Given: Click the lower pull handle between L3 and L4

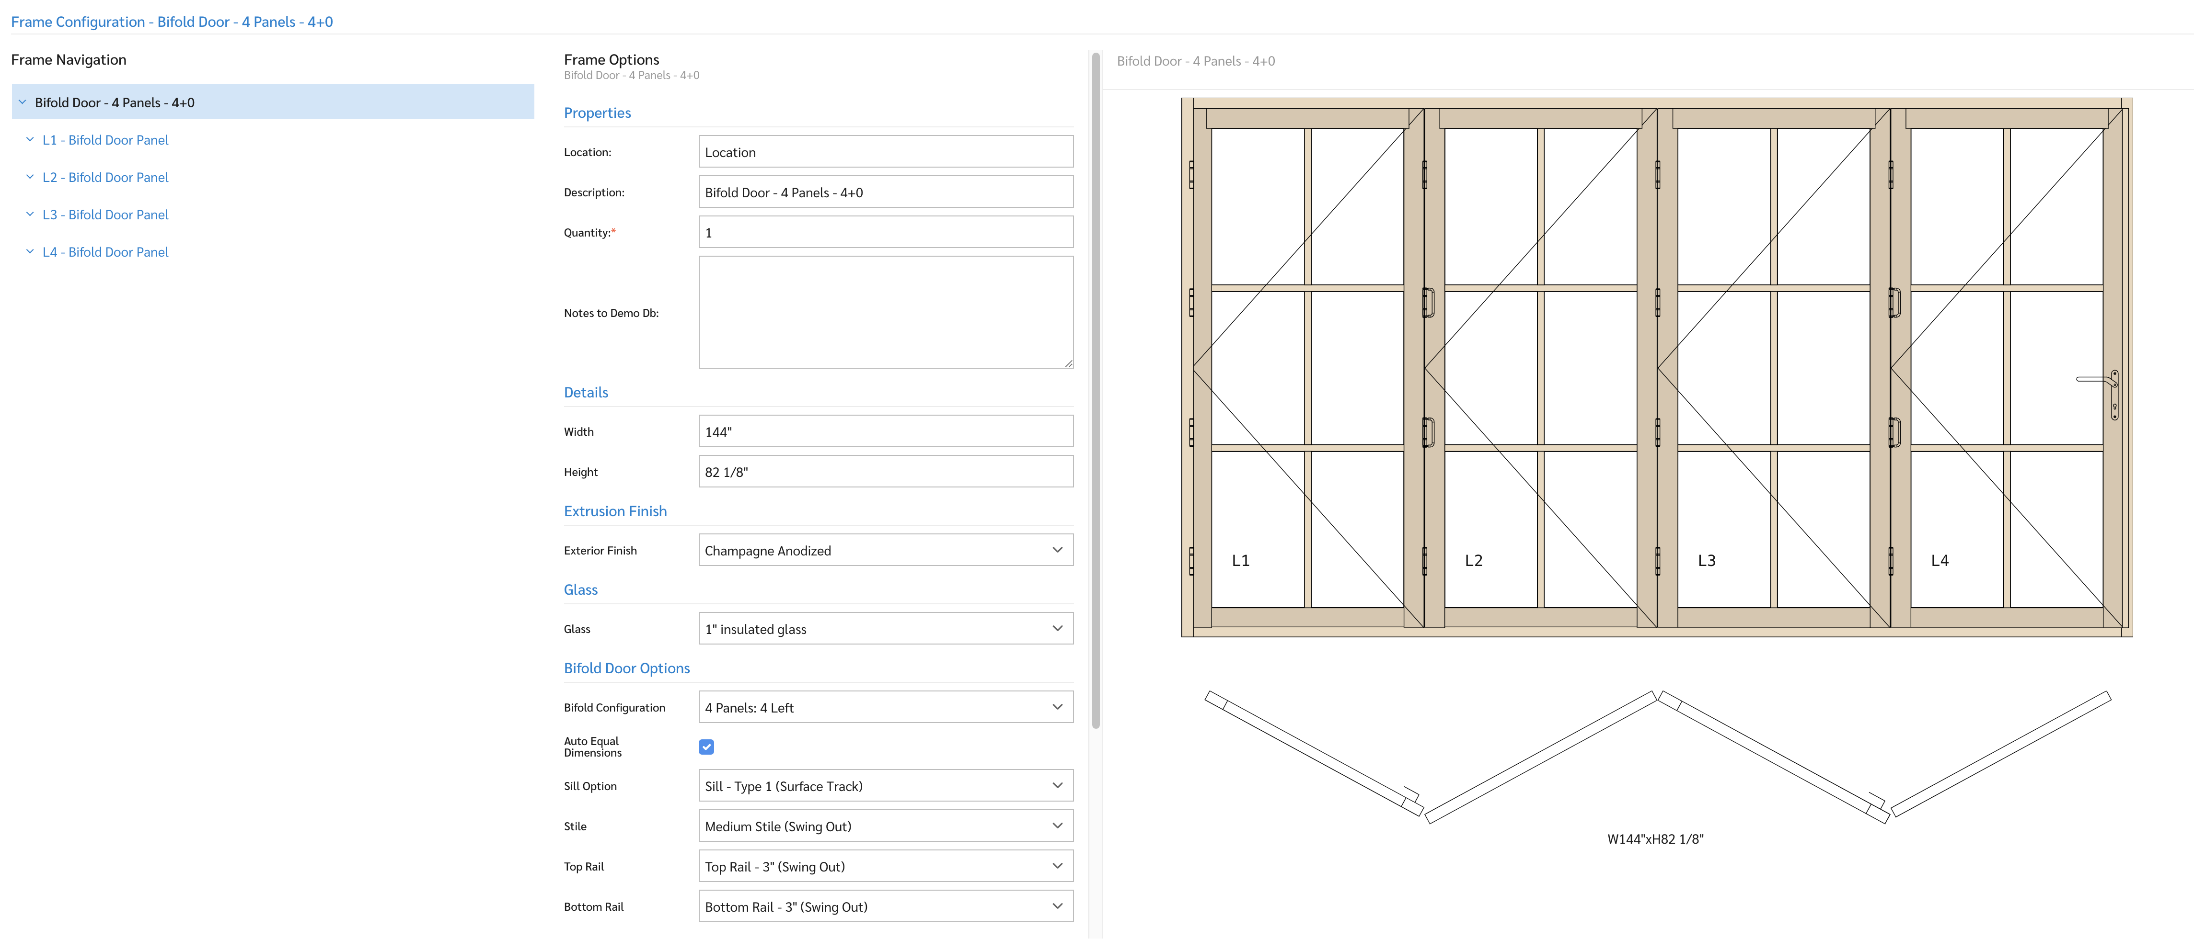Looking at the screenshot, I should click(x=1894, y=432).
